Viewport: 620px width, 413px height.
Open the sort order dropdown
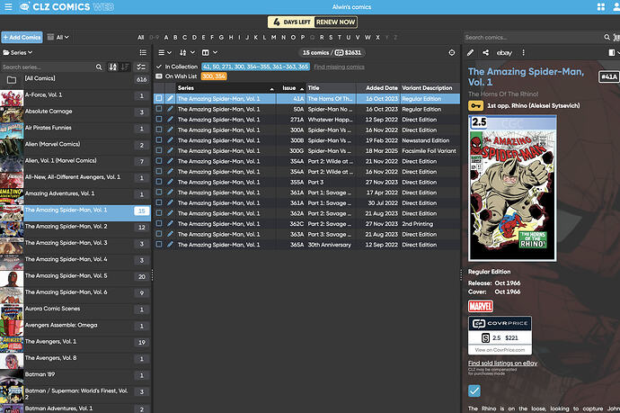[187, 52]
